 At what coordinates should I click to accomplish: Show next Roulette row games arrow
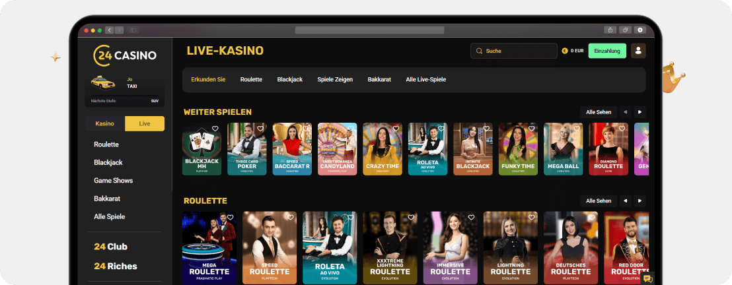[640, 201]
